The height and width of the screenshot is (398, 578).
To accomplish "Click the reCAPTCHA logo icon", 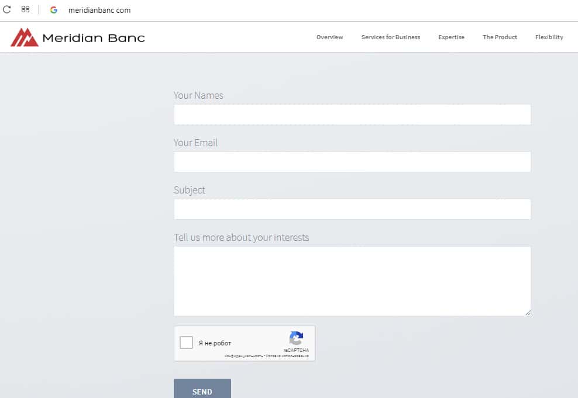I will point(296,339).
